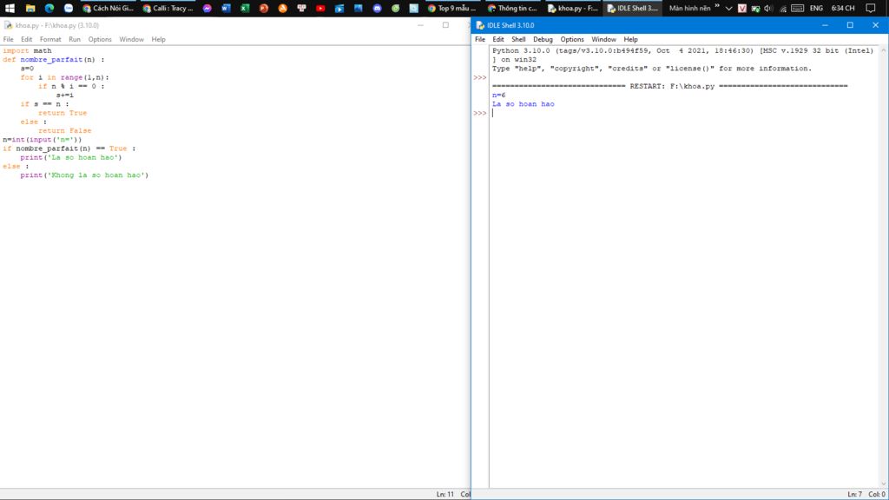Viewport: 889px width, 500px height.
Task: Launch Microsoft Edge from the taskbar
Action: point(49,8)
